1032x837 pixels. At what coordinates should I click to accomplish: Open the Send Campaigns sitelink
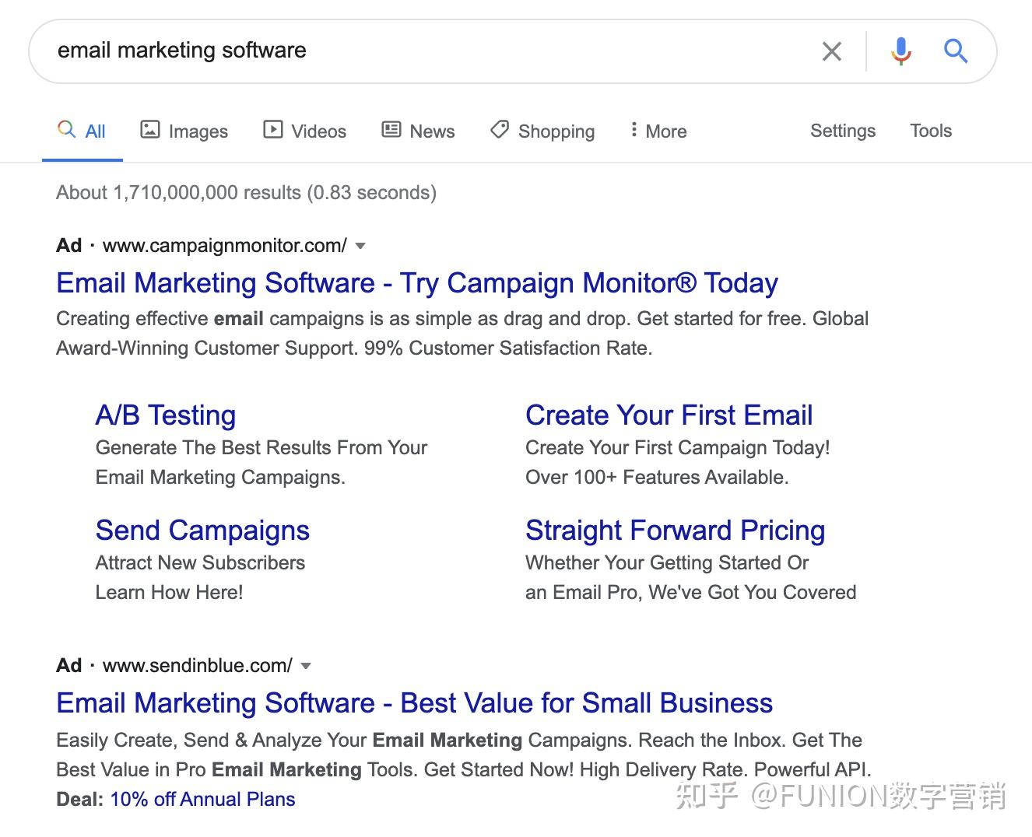pos(202,531)
